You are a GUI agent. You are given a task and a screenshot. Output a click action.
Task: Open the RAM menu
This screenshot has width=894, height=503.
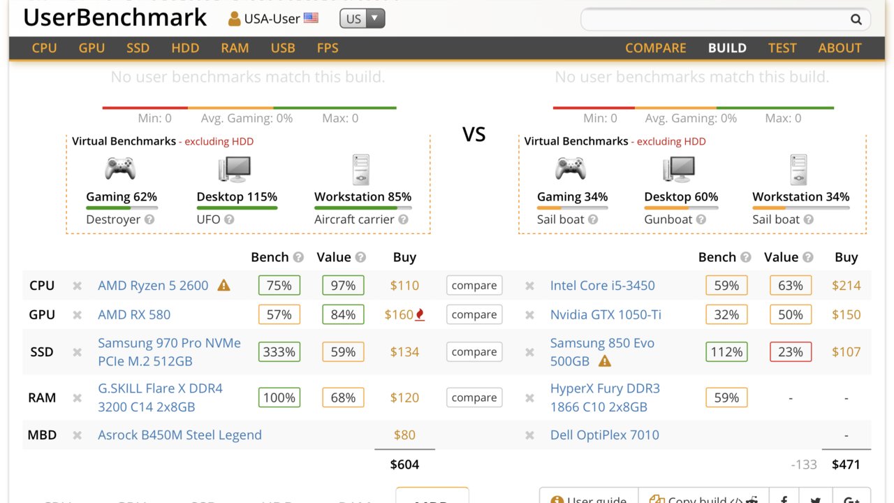235,48
